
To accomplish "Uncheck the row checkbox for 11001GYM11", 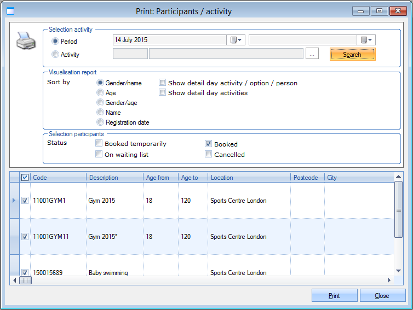I will click(x=25, y=237).
